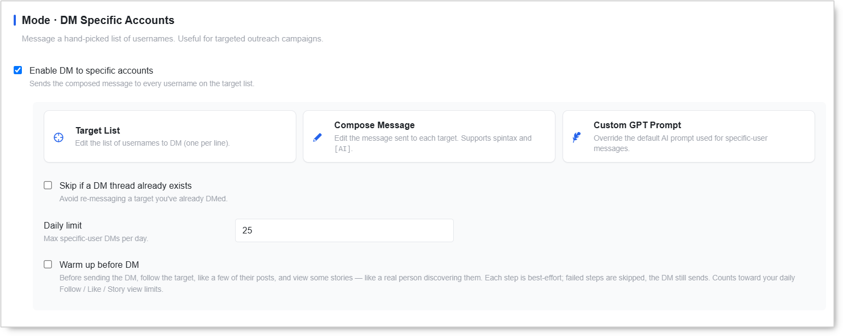Focus the Daily limit field showing 25
843x336 pixels.
click(344, 231)
